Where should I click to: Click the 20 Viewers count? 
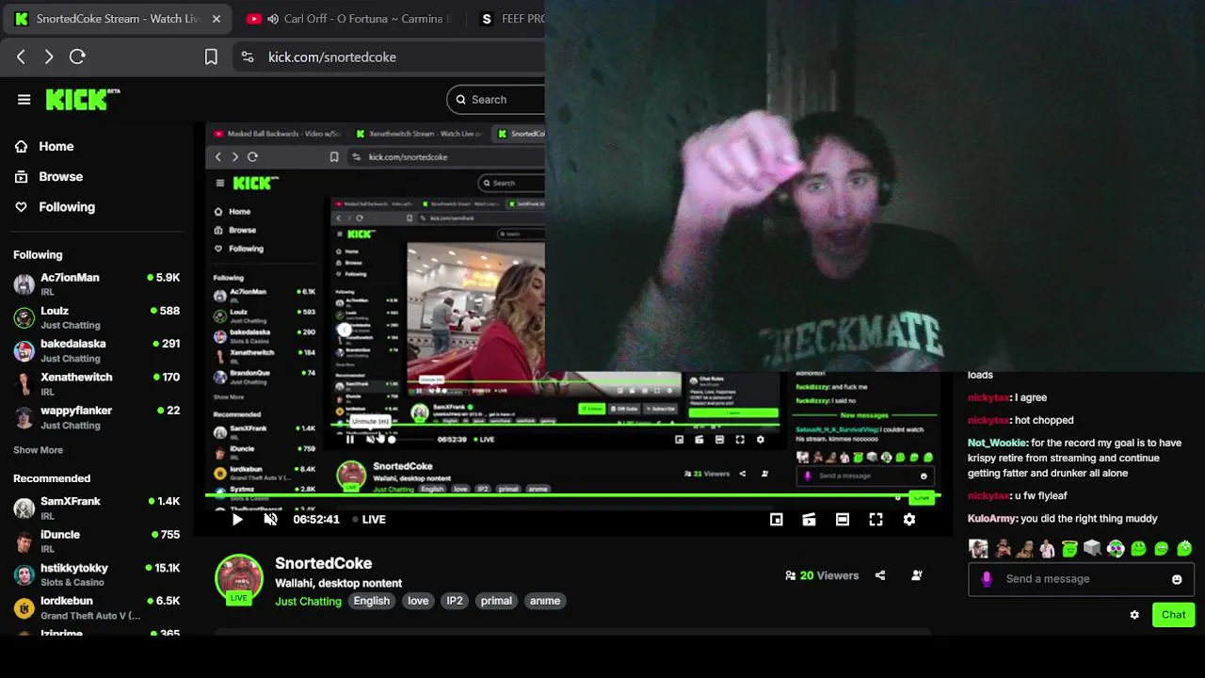(x=822, y=575)
